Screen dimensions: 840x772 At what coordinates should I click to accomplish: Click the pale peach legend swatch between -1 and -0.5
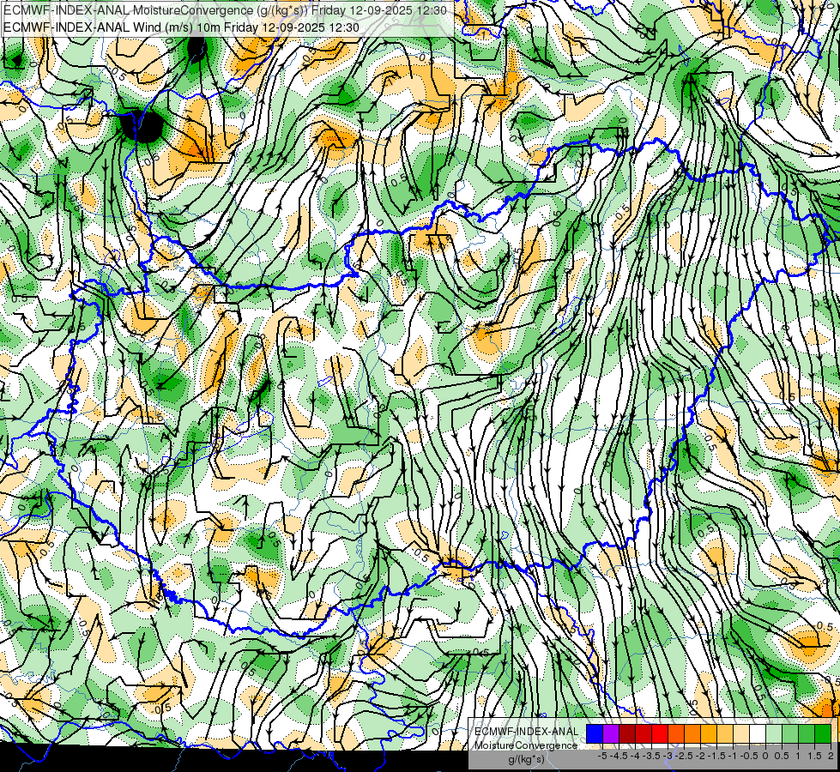(x=741, y=734)
